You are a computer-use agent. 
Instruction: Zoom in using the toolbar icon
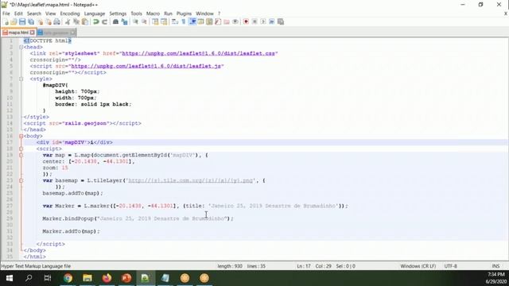[x=135, y=21]
